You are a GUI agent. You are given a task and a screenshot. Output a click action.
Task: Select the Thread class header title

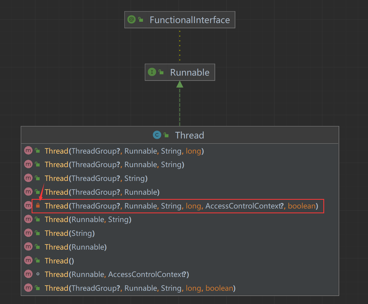pyautogui.click(x=189, y=135)
